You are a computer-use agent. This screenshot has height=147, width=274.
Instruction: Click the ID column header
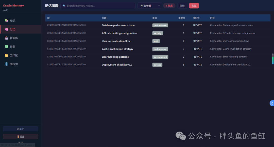coord(48,18)
